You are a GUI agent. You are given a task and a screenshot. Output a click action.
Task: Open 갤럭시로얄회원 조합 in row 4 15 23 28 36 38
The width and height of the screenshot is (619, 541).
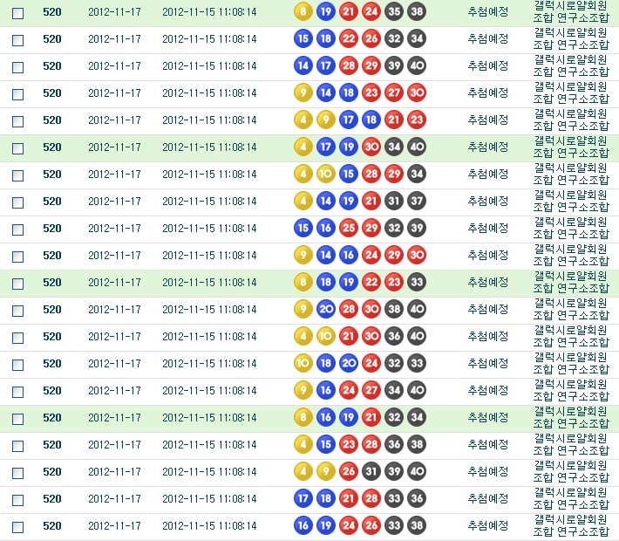click(x=571, y=444)
